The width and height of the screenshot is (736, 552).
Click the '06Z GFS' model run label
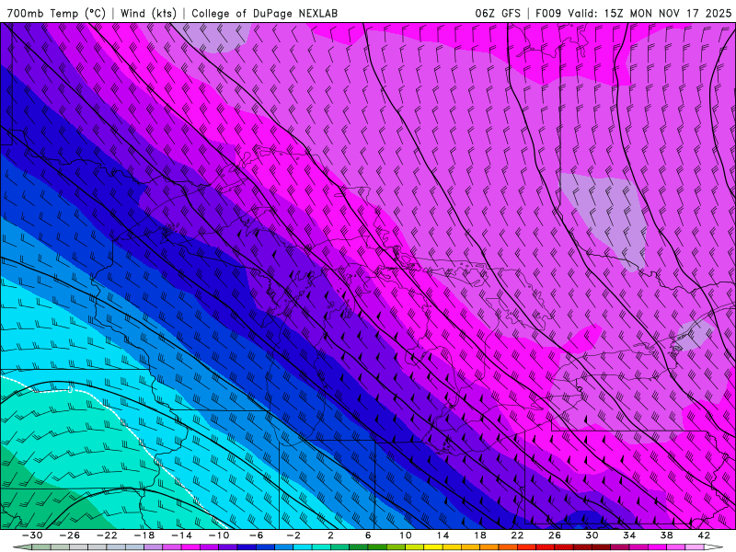pyautogui.click(x=498, y=13)
